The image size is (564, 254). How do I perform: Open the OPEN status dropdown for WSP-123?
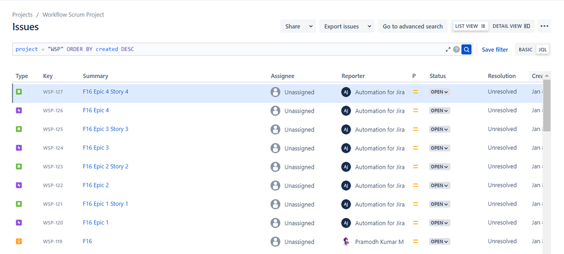(x=440, y=167)
